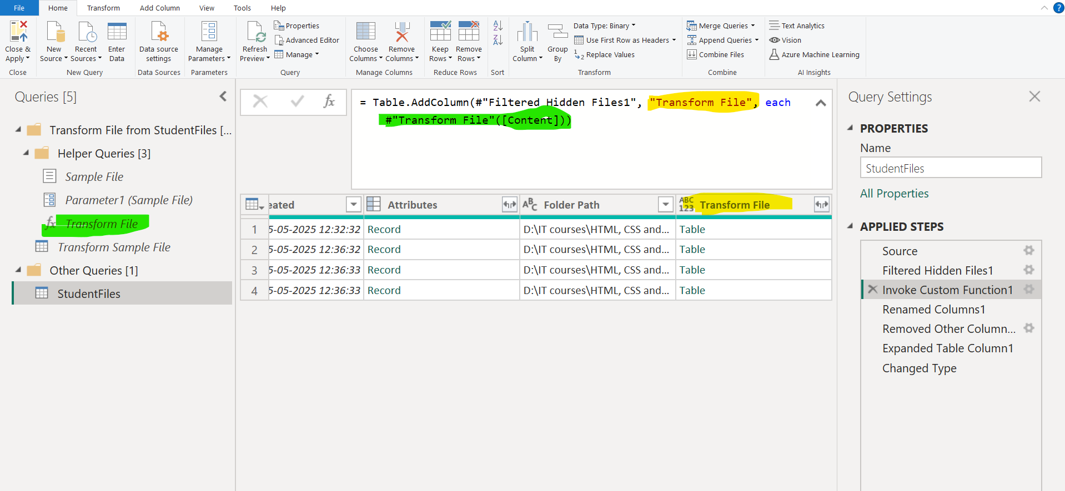Click the query Name input field
Screen dimensions: 1065x491
pos(950,168)
